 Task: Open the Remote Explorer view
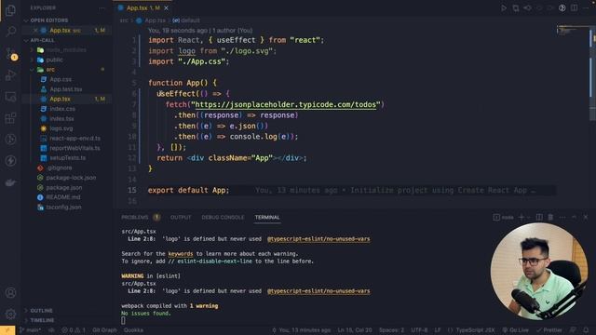10,97
